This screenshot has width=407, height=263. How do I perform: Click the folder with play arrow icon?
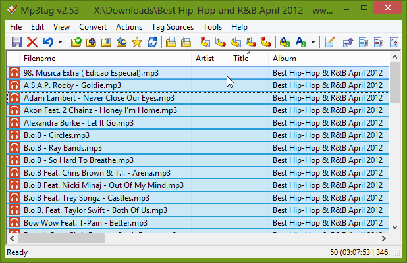(106, 42)
